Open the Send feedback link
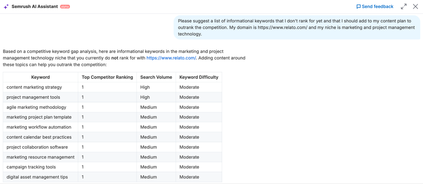The width and height of the screenshot is (423, 184). point(377,7)
